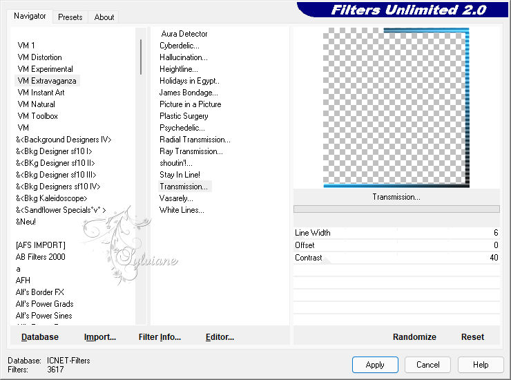
Task: Click the progress bar under Transmission
Action: 396,209
